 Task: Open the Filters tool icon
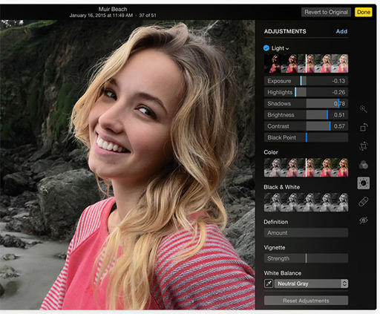[x=364, y=165]
